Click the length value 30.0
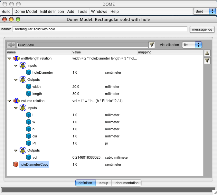This screenshot has width=217, height=195. coord(76,94)
